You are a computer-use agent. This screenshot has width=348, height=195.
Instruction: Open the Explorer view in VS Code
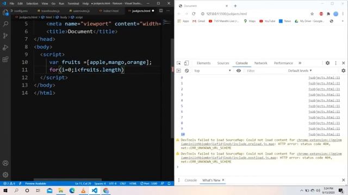5,12
